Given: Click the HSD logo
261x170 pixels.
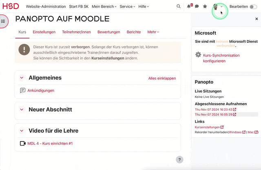Looking at the screenshot, I should 11,7.
